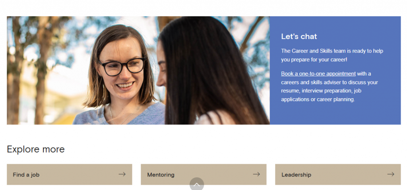Image resolution: width=407 pixels, height=190 pixels.
Task: Click the applications or career planning text line
Action: 318,99
